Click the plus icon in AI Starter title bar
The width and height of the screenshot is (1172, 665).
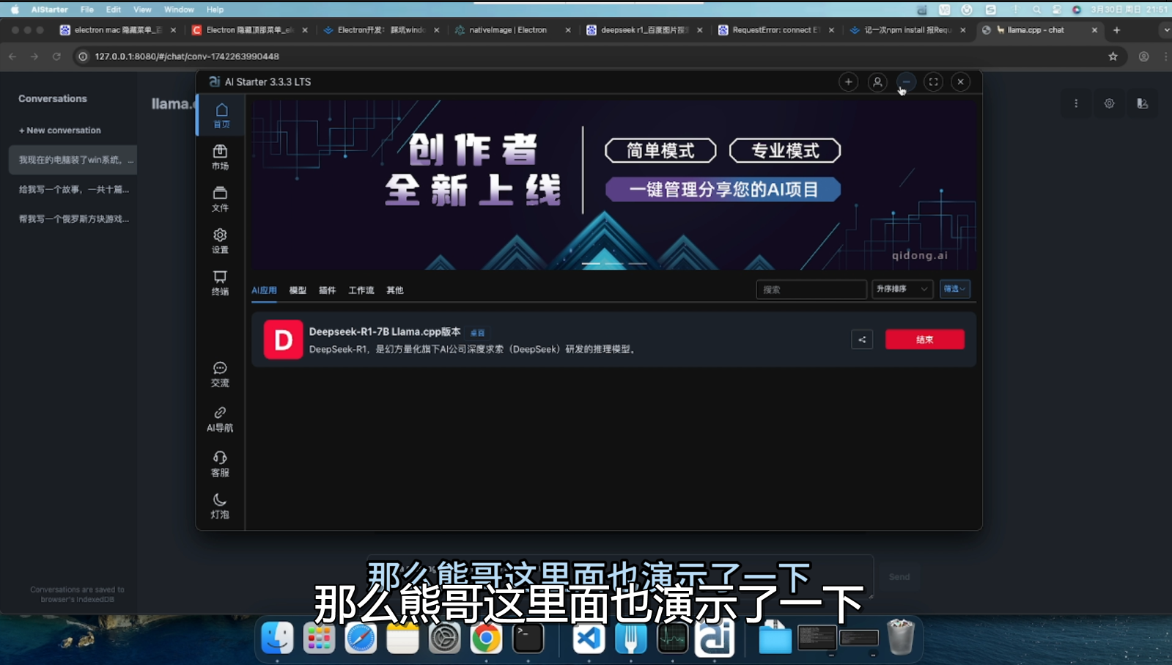coord(848,81)
